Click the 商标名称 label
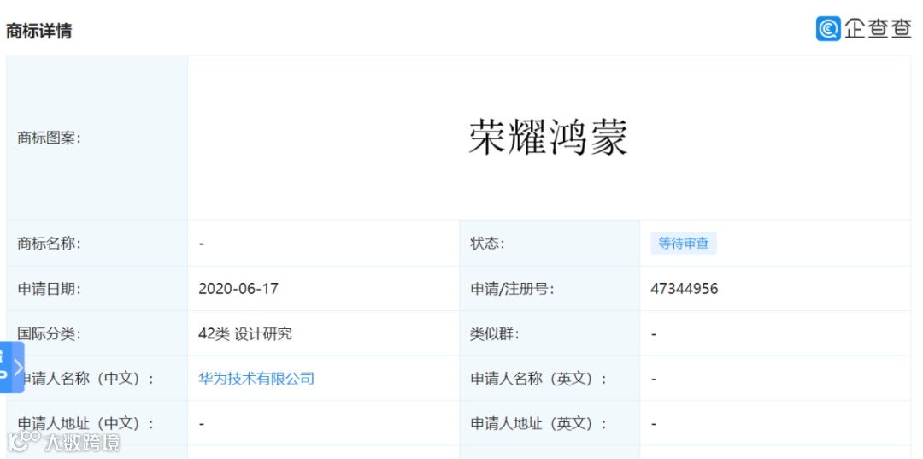The height and width of the screenshot is (459, 923). click(x=50, y=244)
